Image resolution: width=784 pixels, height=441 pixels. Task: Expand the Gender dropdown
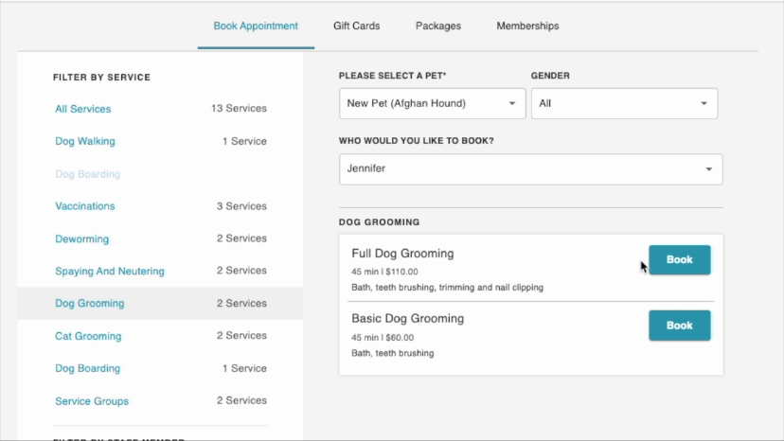click(623, 103)
